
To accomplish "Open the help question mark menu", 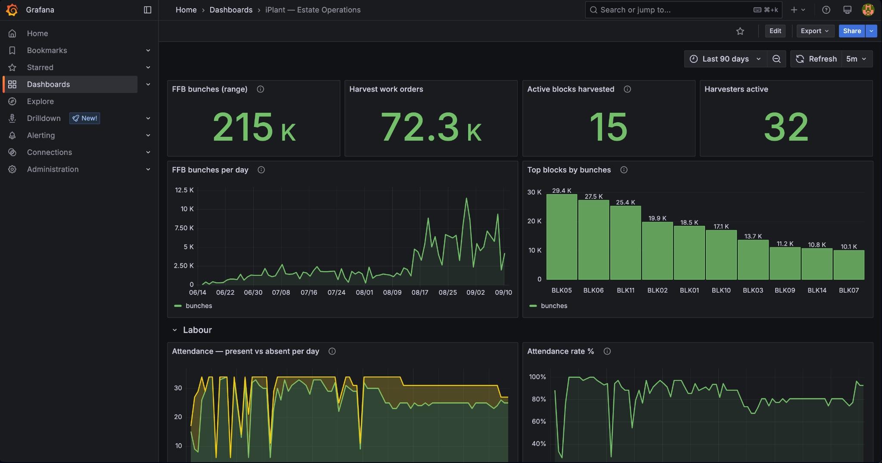I will pyautogui.click(x=826, y=10).
